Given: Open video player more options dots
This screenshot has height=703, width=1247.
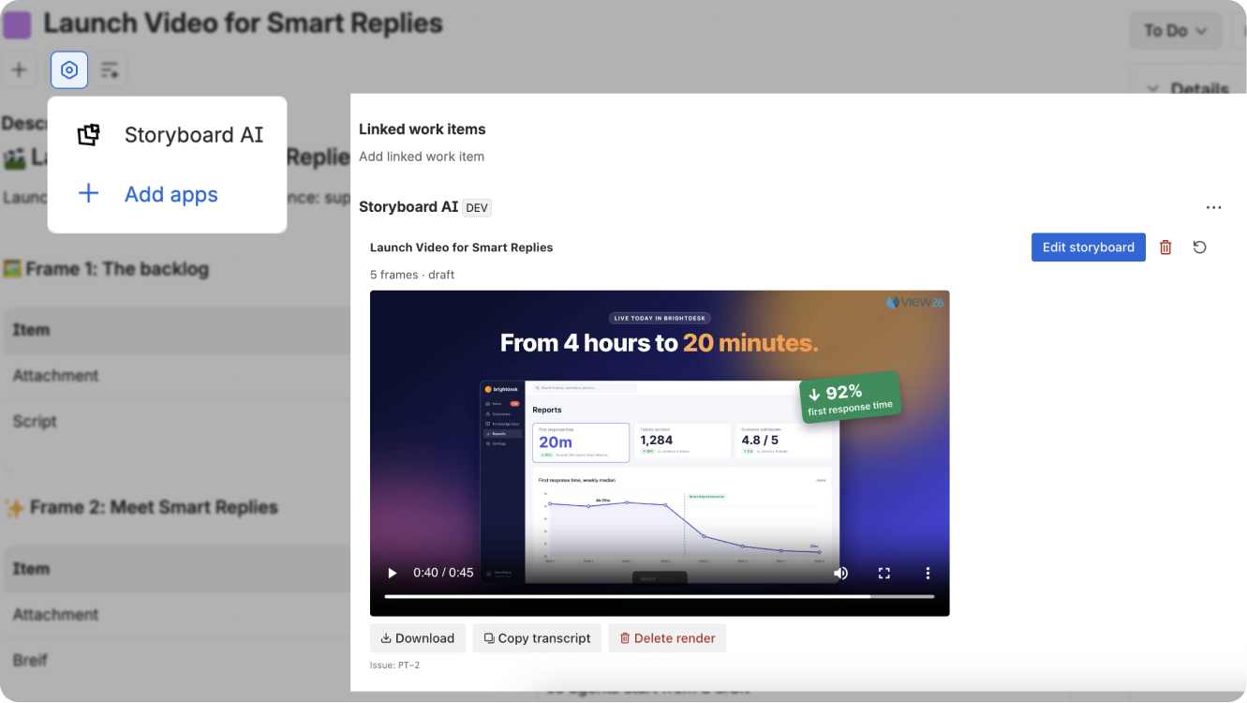Looking at the screenshot, I should pos(928,573).
